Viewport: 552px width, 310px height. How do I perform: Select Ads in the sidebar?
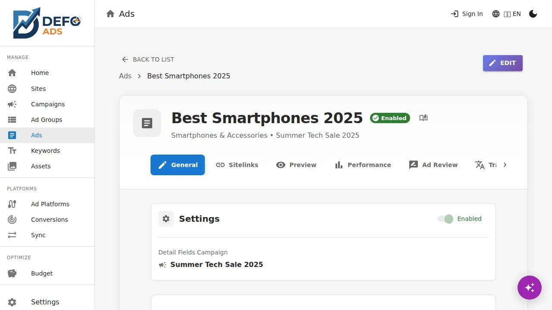(47, 135)
